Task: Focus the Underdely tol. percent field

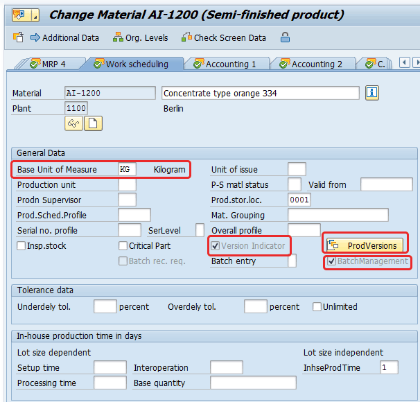Action: click(105, 306)
